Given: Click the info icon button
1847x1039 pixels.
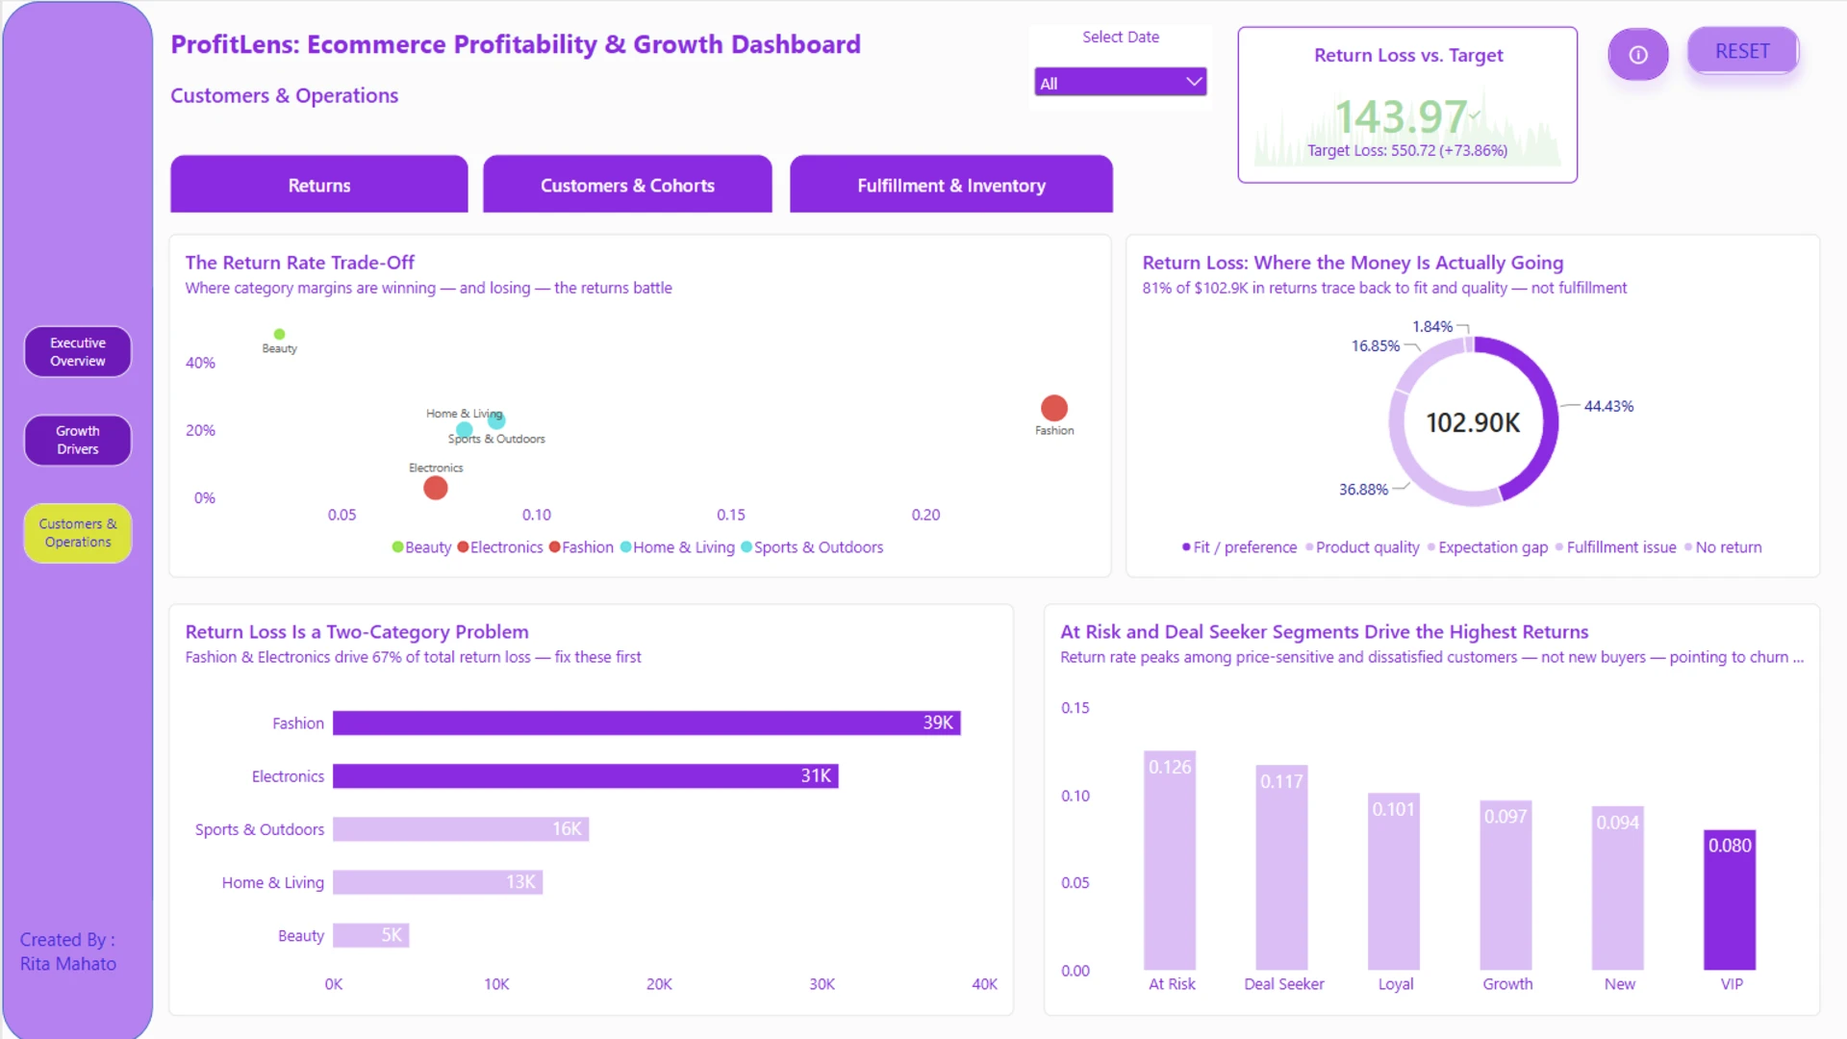Looking at the screenshot, I should point(1637,55).
